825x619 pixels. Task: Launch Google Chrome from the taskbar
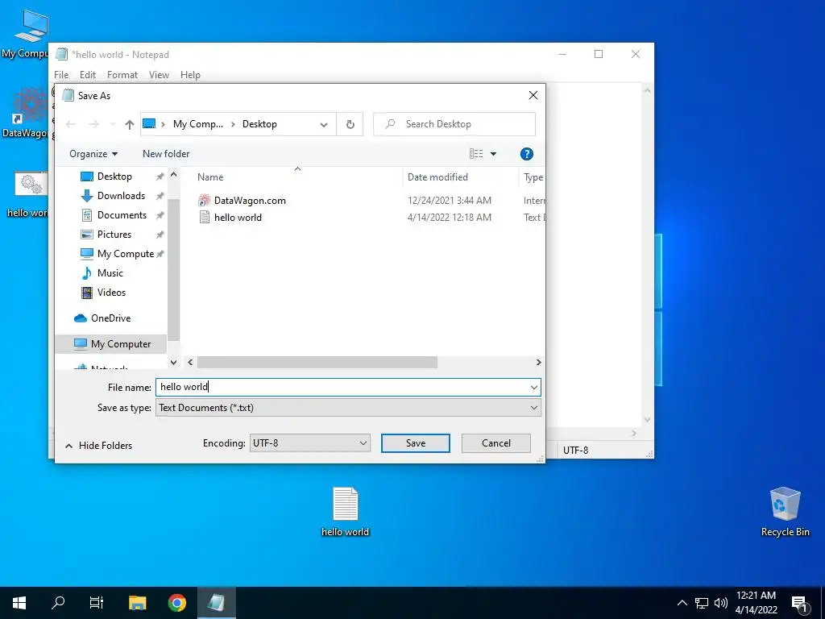click(x=177, y=603)
